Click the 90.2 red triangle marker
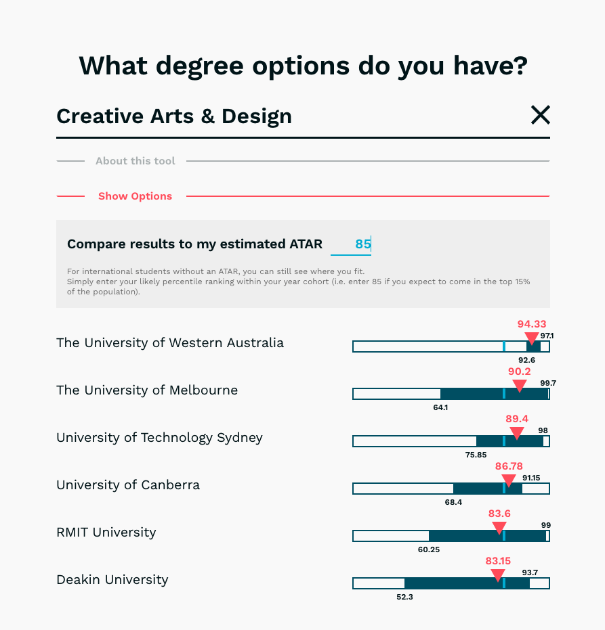 tap(519, 386)
